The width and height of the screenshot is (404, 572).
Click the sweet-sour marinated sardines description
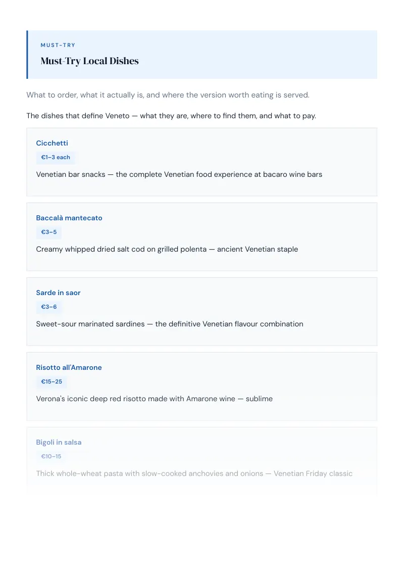170,324
